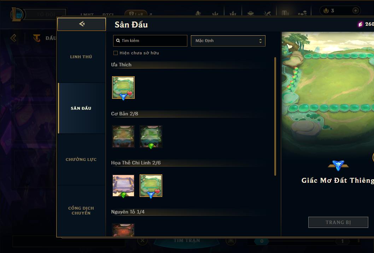Open the Mặc Định sort dropdown
Viewport: 374px width, 253px height.
click(x=228, y=41)
